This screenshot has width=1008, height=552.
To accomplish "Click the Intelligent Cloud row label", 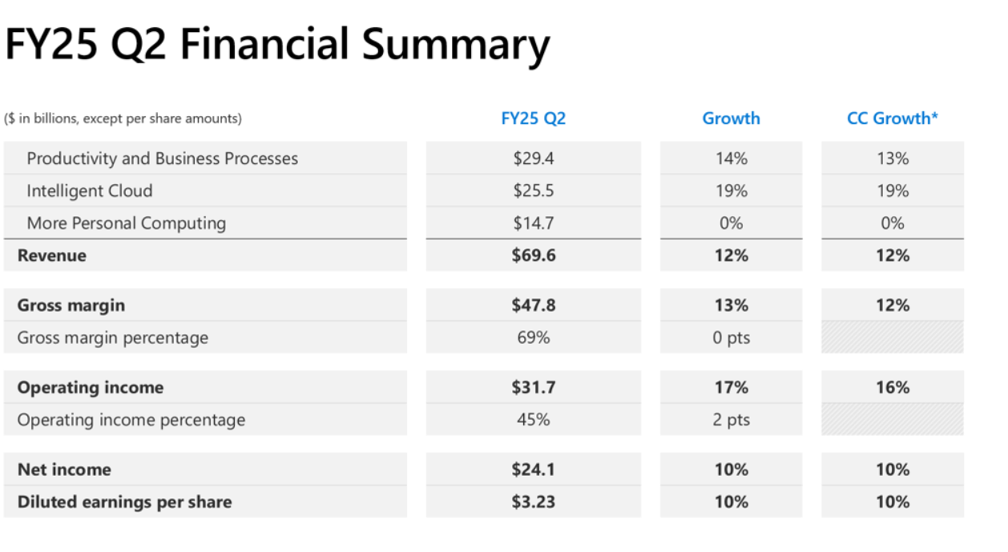I will pos(89,191).
